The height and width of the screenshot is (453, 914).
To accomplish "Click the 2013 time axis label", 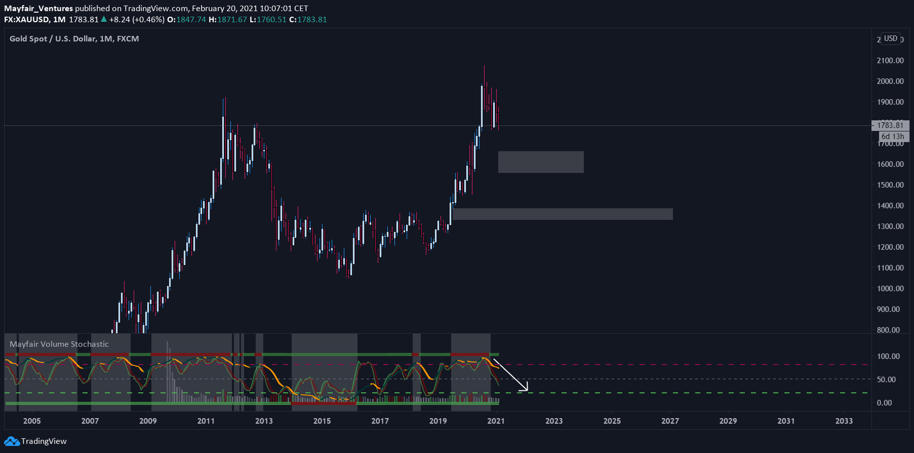I will click(264, 421).
